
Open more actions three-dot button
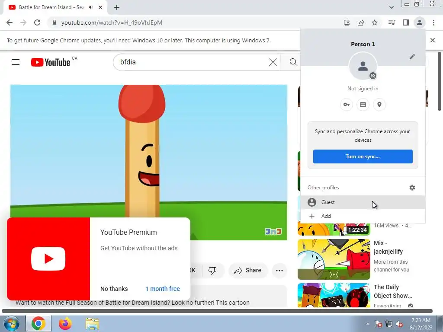pyautogui.click(x=279, y=271)
